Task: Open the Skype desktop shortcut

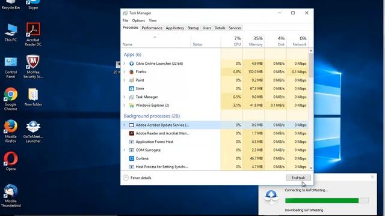Action: 33,4
